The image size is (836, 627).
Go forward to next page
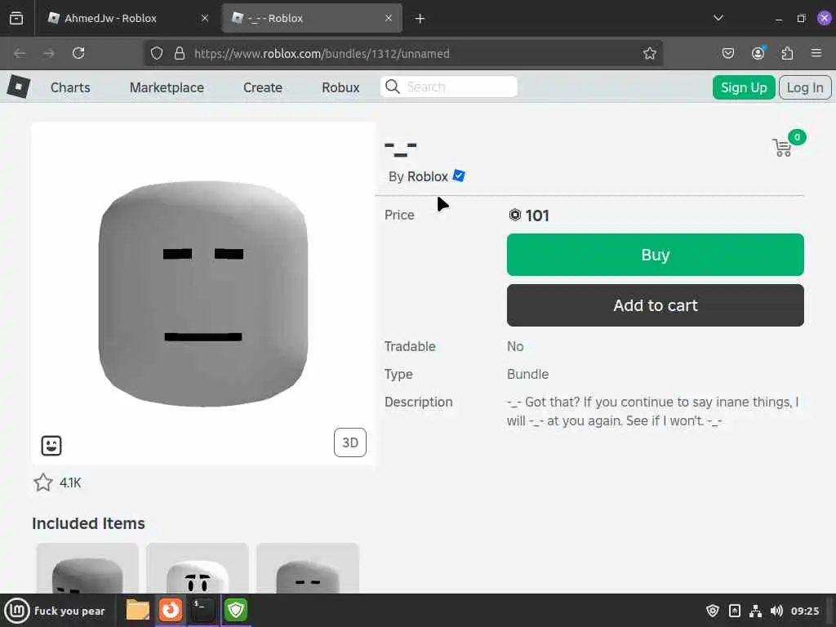49,53
